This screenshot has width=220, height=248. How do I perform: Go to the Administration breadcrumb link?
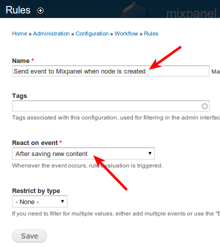point(51,33)
